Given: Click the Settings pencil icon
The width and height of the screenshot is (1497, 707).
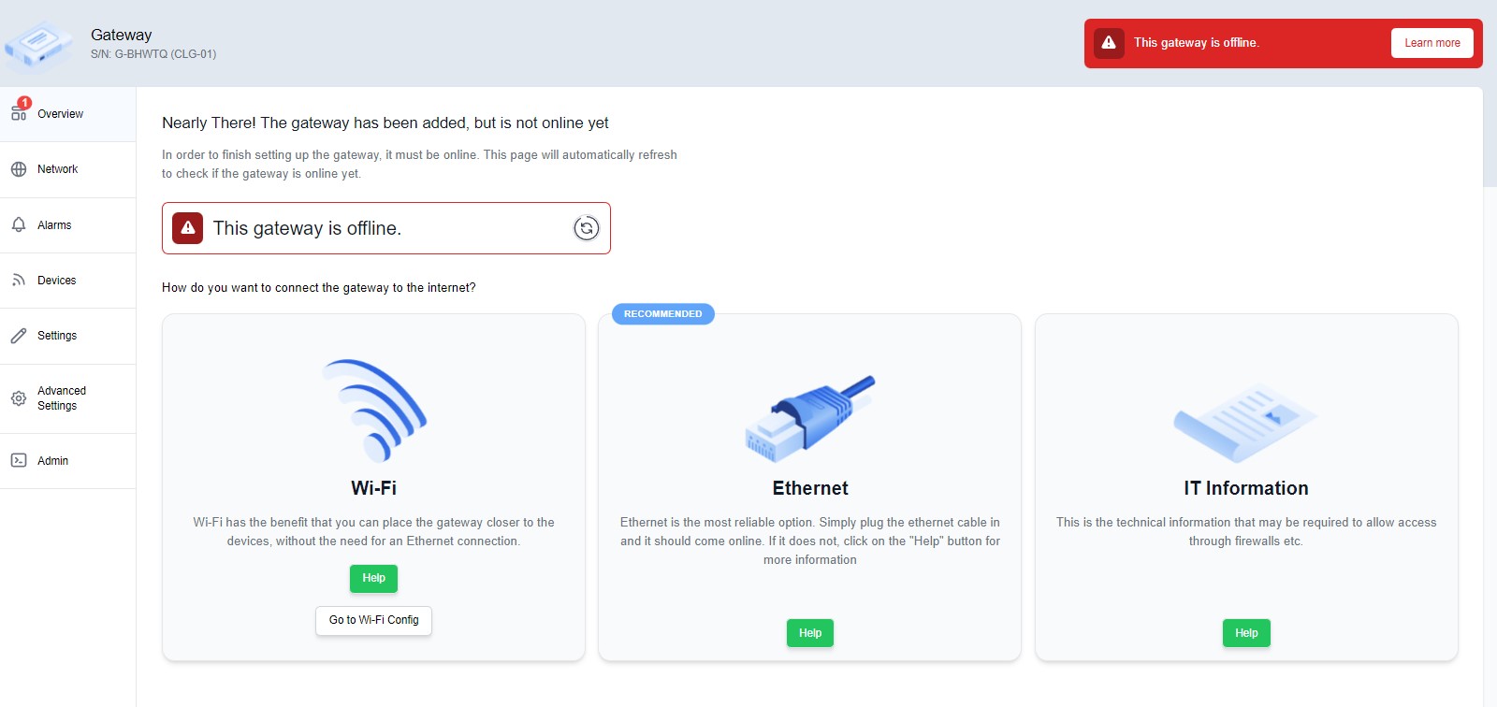Looking at the screenshot, I should tap(19, 336).
